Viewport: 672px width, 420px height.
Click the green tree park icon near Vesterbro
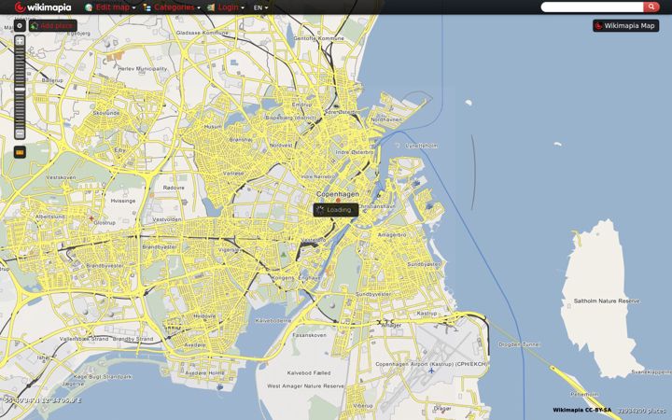[283, 255]
